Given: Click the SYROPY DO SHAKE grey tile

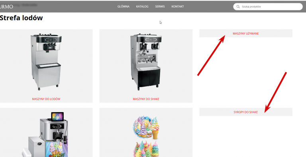Looking at the screenshot, I should click(x=246, y=112).
